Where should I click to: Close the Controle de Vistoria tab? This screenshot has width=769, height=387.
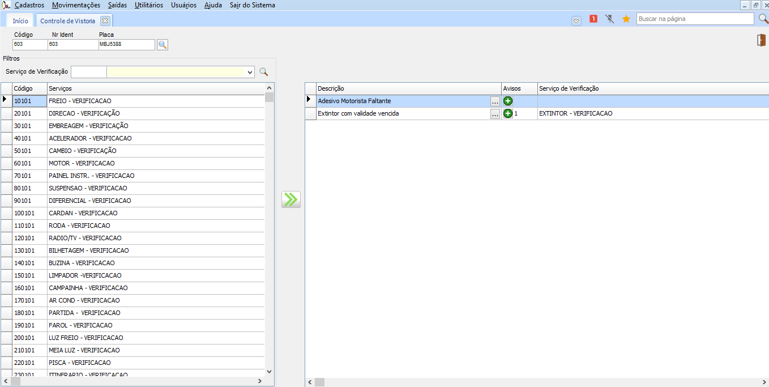[x=105, y=20]
